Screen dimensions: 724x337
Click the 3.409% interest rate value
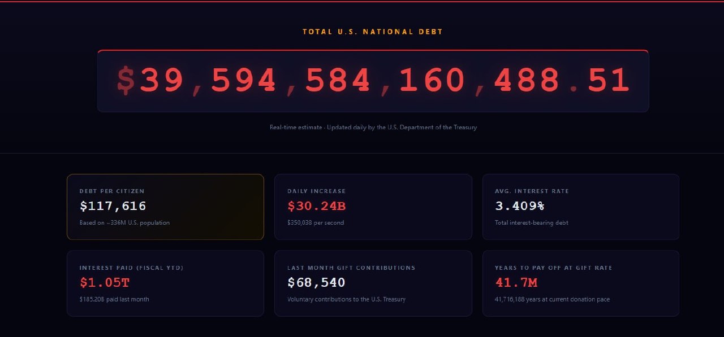click(x=519, y=206)
